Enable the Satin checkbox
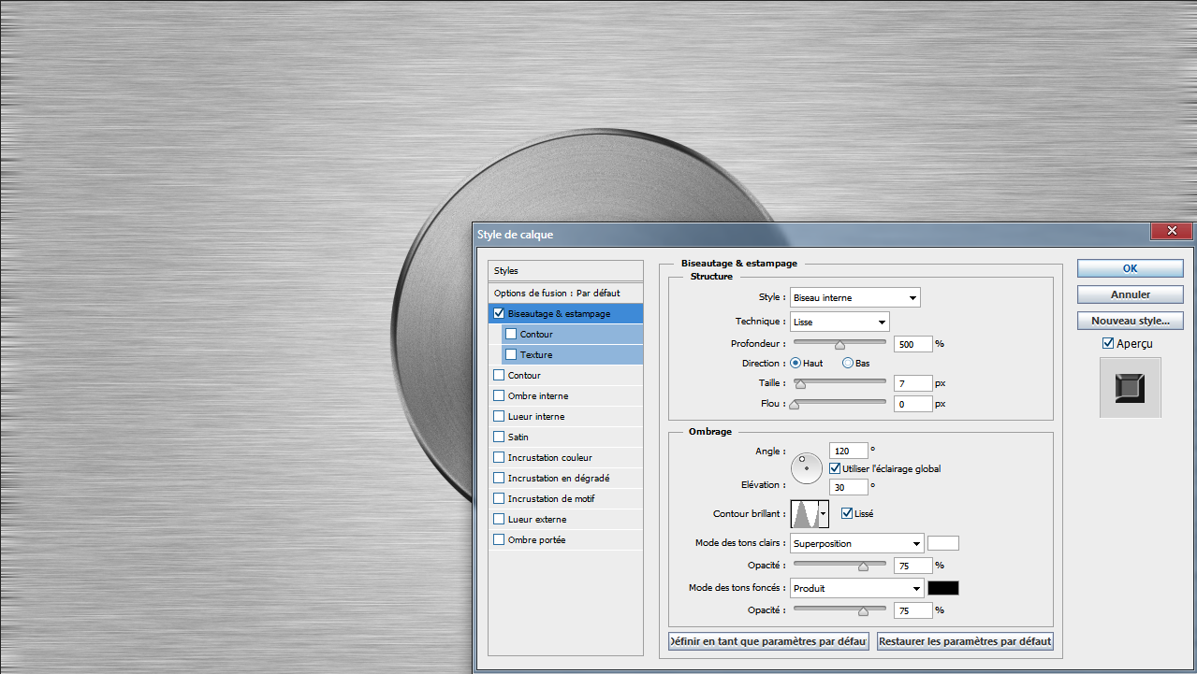This screenshot has width=1197, height=674. 499,437
